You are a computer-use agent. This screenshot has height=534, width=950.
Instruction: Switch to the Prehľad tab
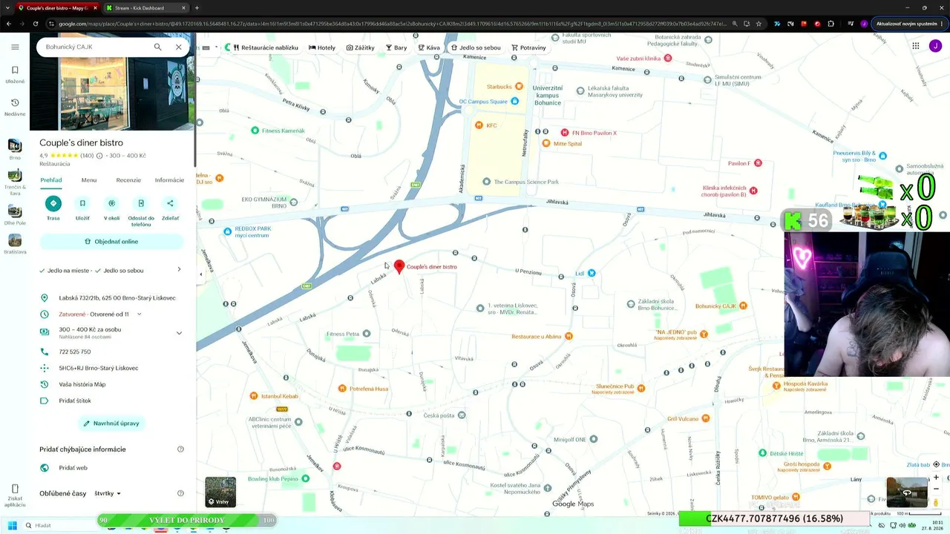51,180
